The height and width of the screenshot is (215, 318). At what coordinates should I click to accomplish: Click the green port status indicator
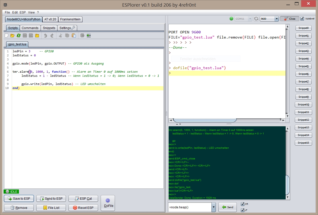click(231, 19)
